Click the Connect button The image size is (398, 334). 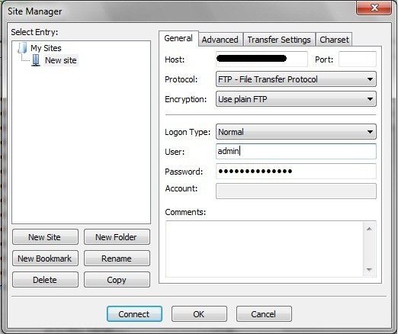[x=134, y=314]
